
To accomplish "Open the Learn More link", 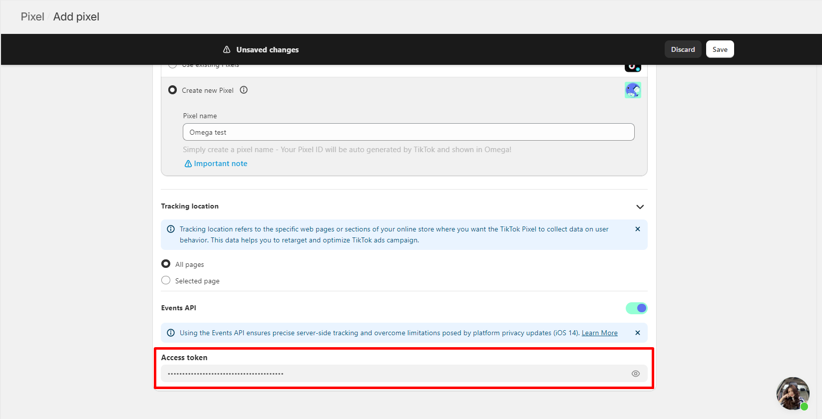I will (x=599, y=333).
